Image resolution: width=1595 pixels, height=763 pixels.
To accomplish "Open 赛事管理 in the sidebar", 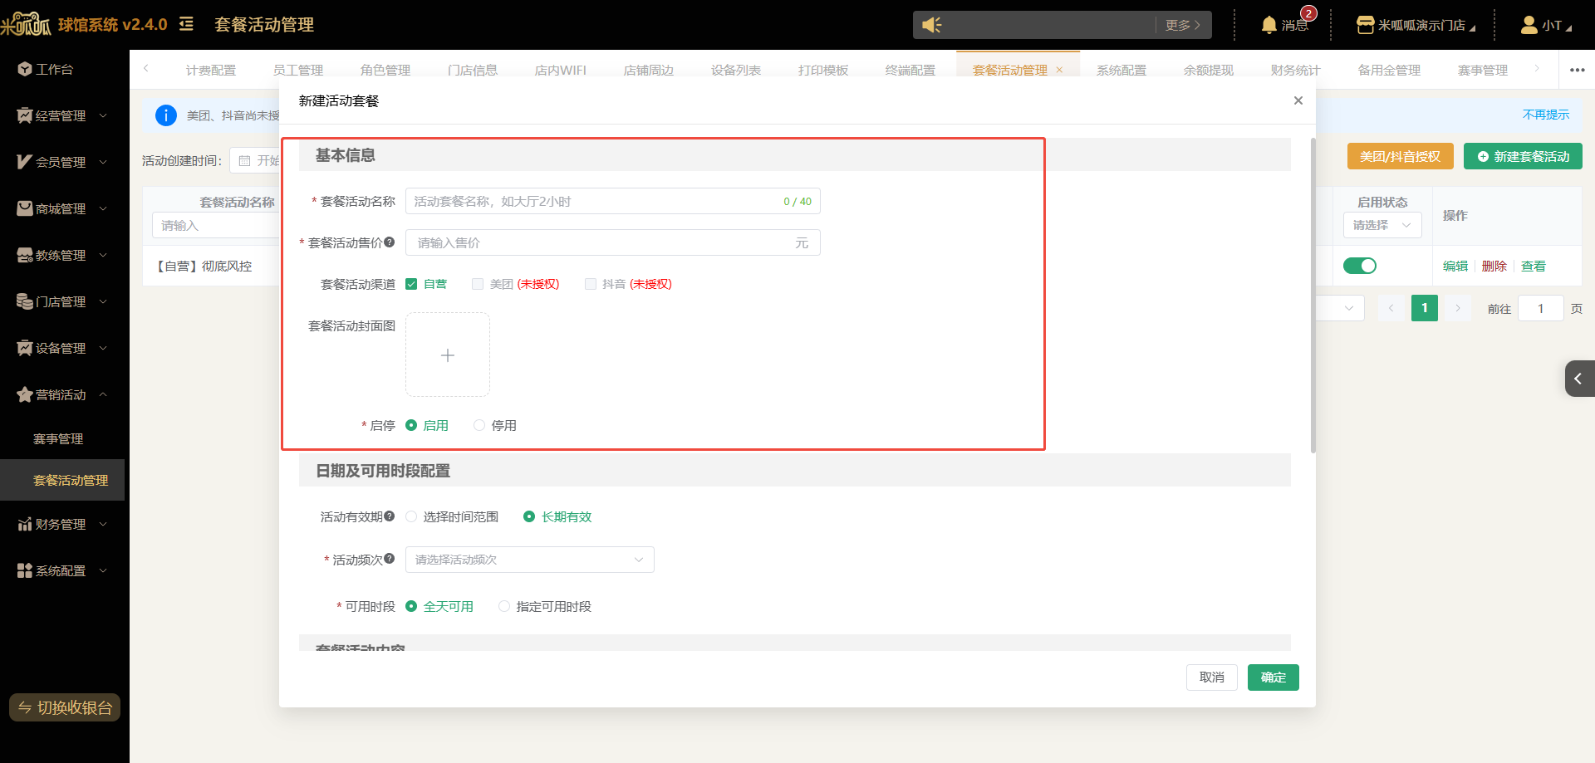I will (58, 438).
